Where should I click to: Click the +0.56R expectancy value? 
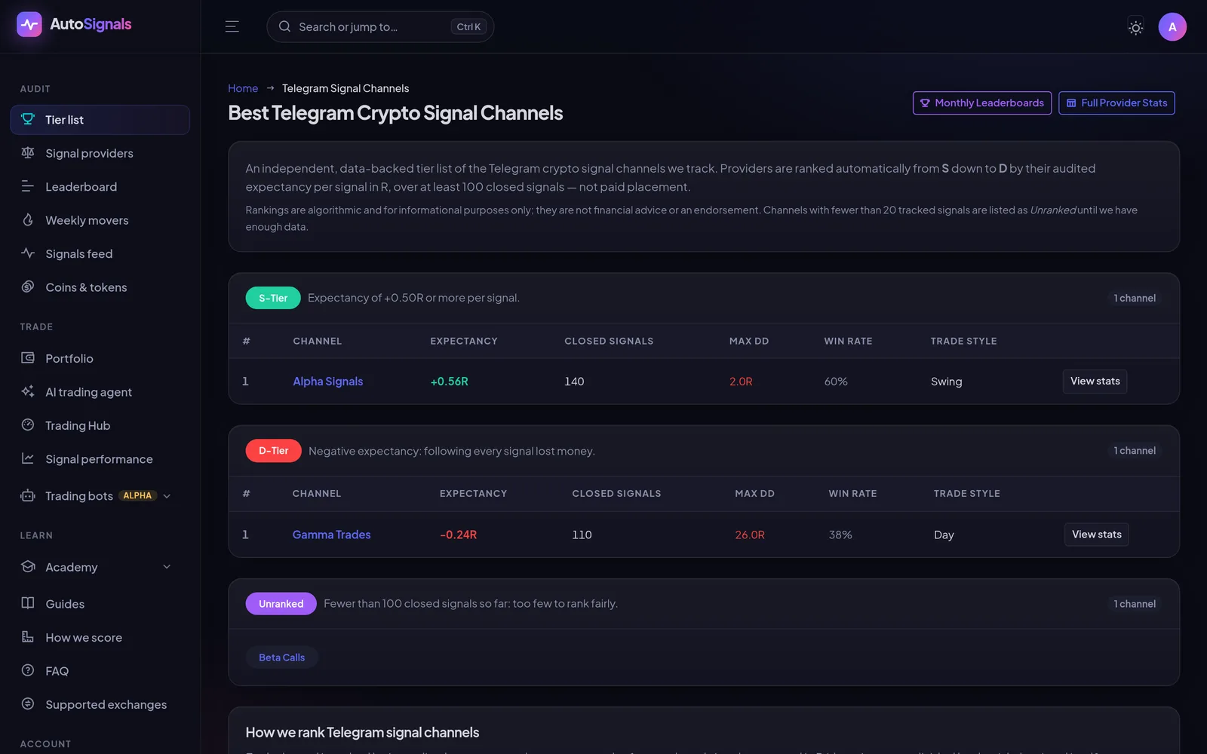pyautogui.click(x=449, y=382)
